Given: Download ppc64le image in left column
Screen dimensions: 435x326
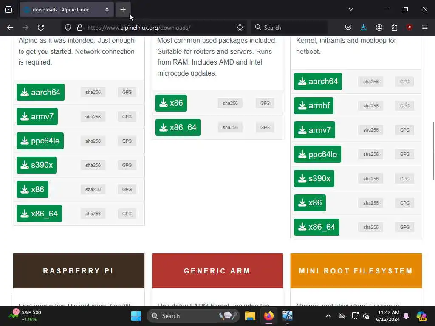Looking at the screenshot, I should 40,141.
